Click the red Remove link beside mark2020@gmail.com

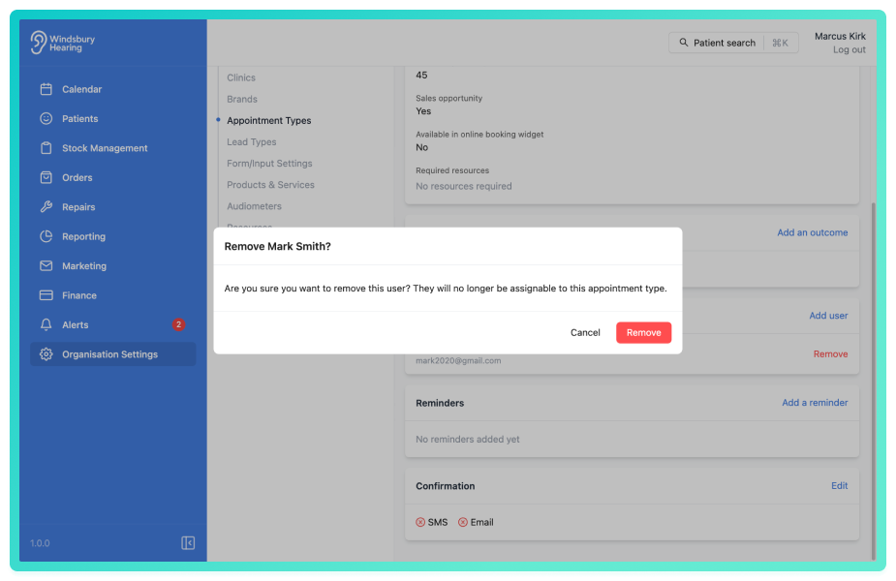coord(830,354)
